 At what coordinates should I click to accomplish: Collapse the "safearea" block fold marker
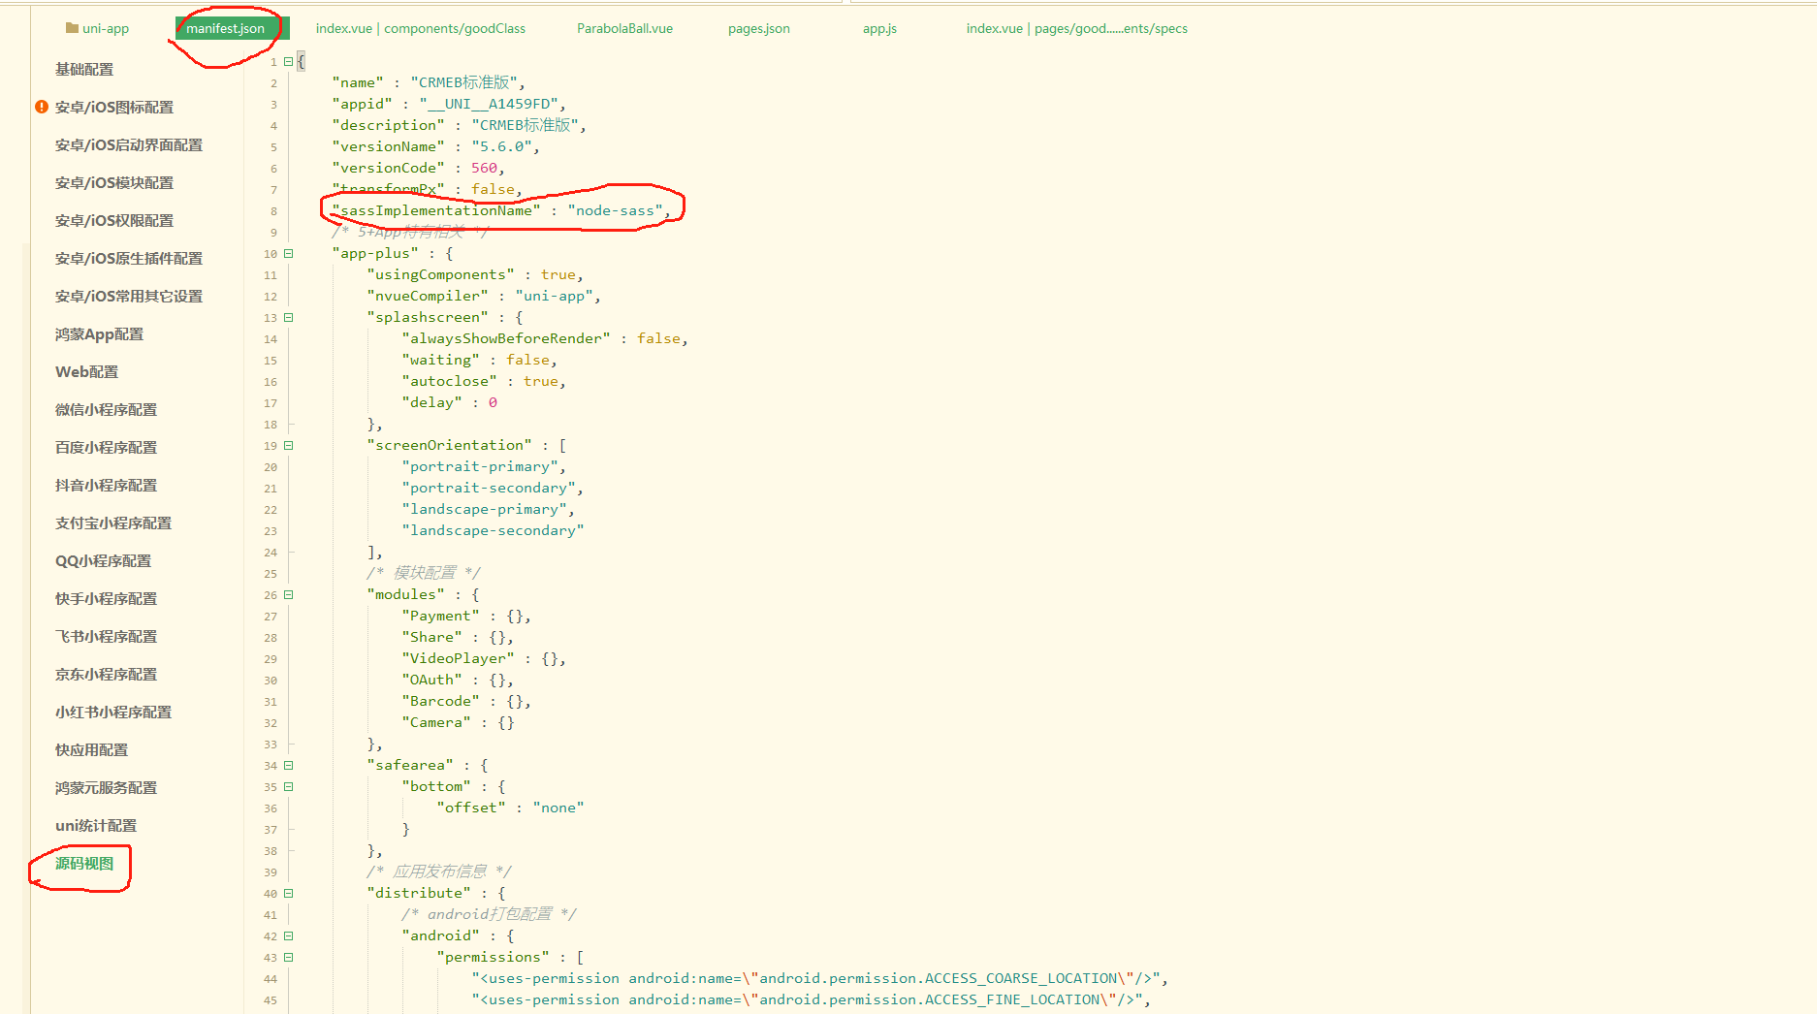pyautogui.click(x=288, y=765)
